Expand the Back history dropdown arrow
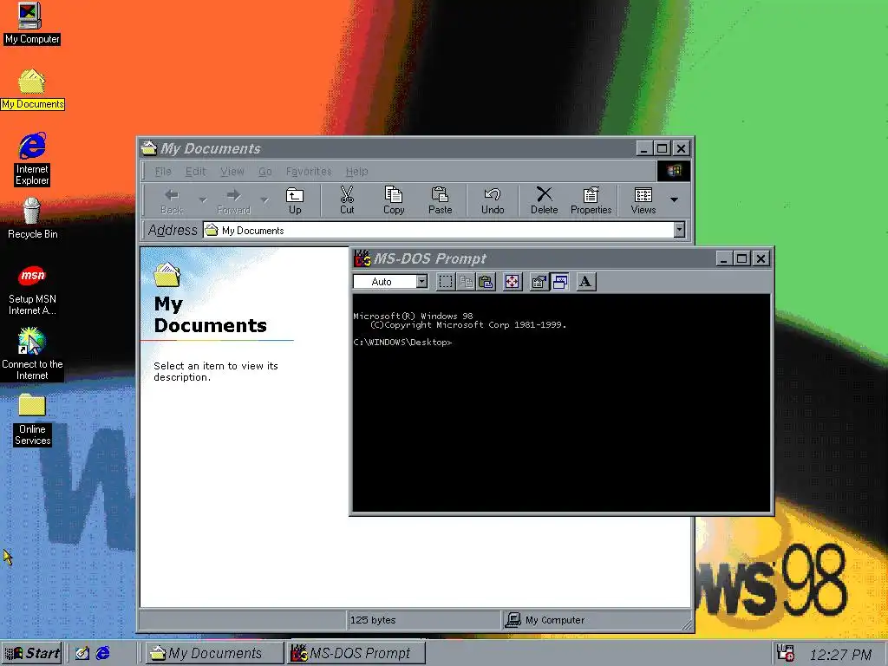The width and height of the screenshot is (888, 666). coord(203,199)
